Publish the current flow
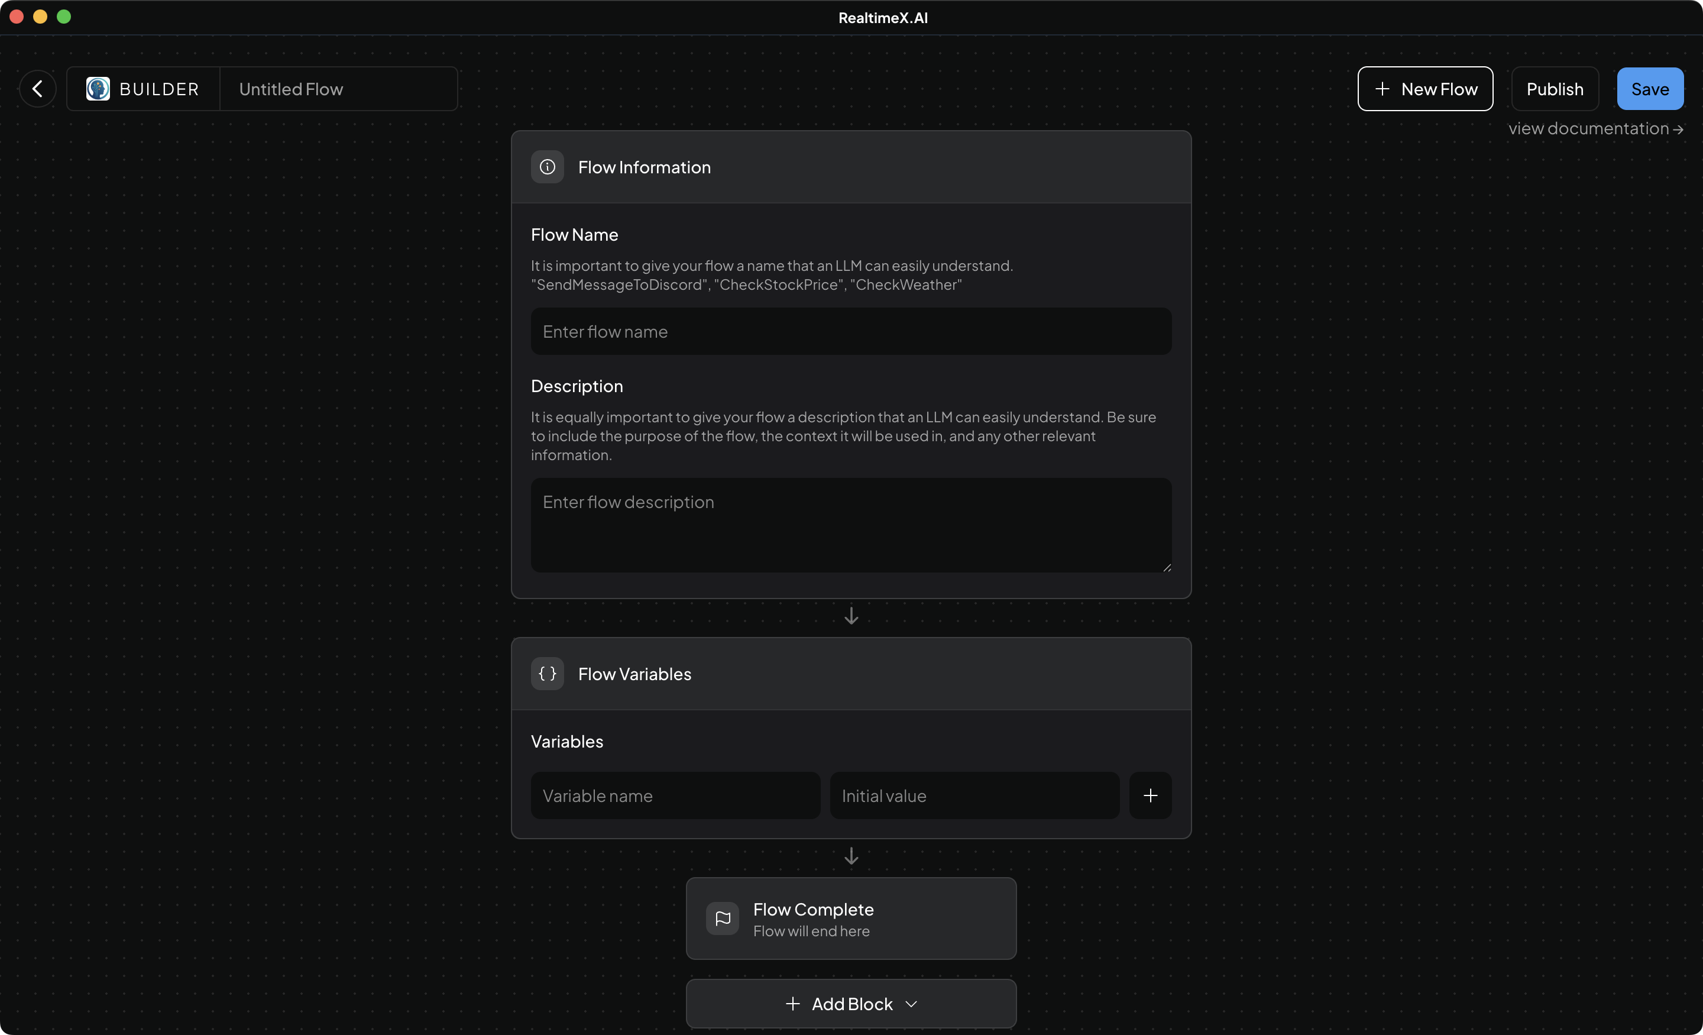The image size is (1703, 1035). 1555,89
